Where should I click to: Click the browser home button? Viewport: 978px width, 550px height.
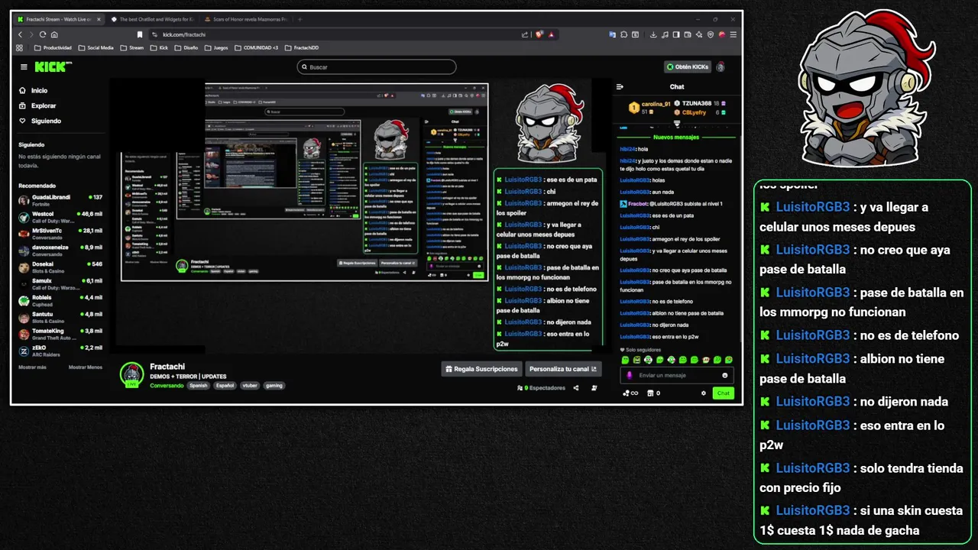pos(54,34)
